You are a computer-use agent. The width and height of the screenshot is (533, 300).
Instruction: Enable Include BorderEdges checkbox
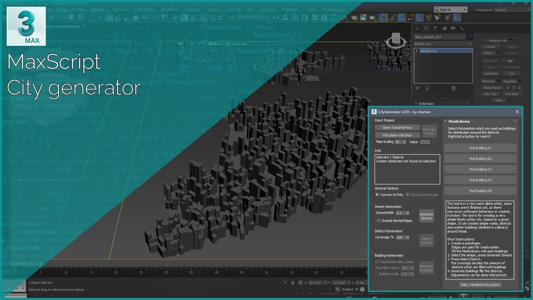coord(379,220)
